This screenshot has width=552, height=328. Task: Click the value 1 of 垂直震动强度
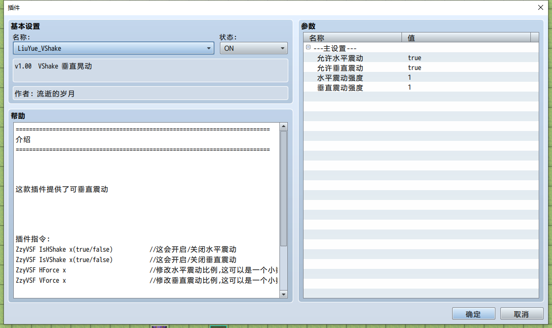click(409, 87)
